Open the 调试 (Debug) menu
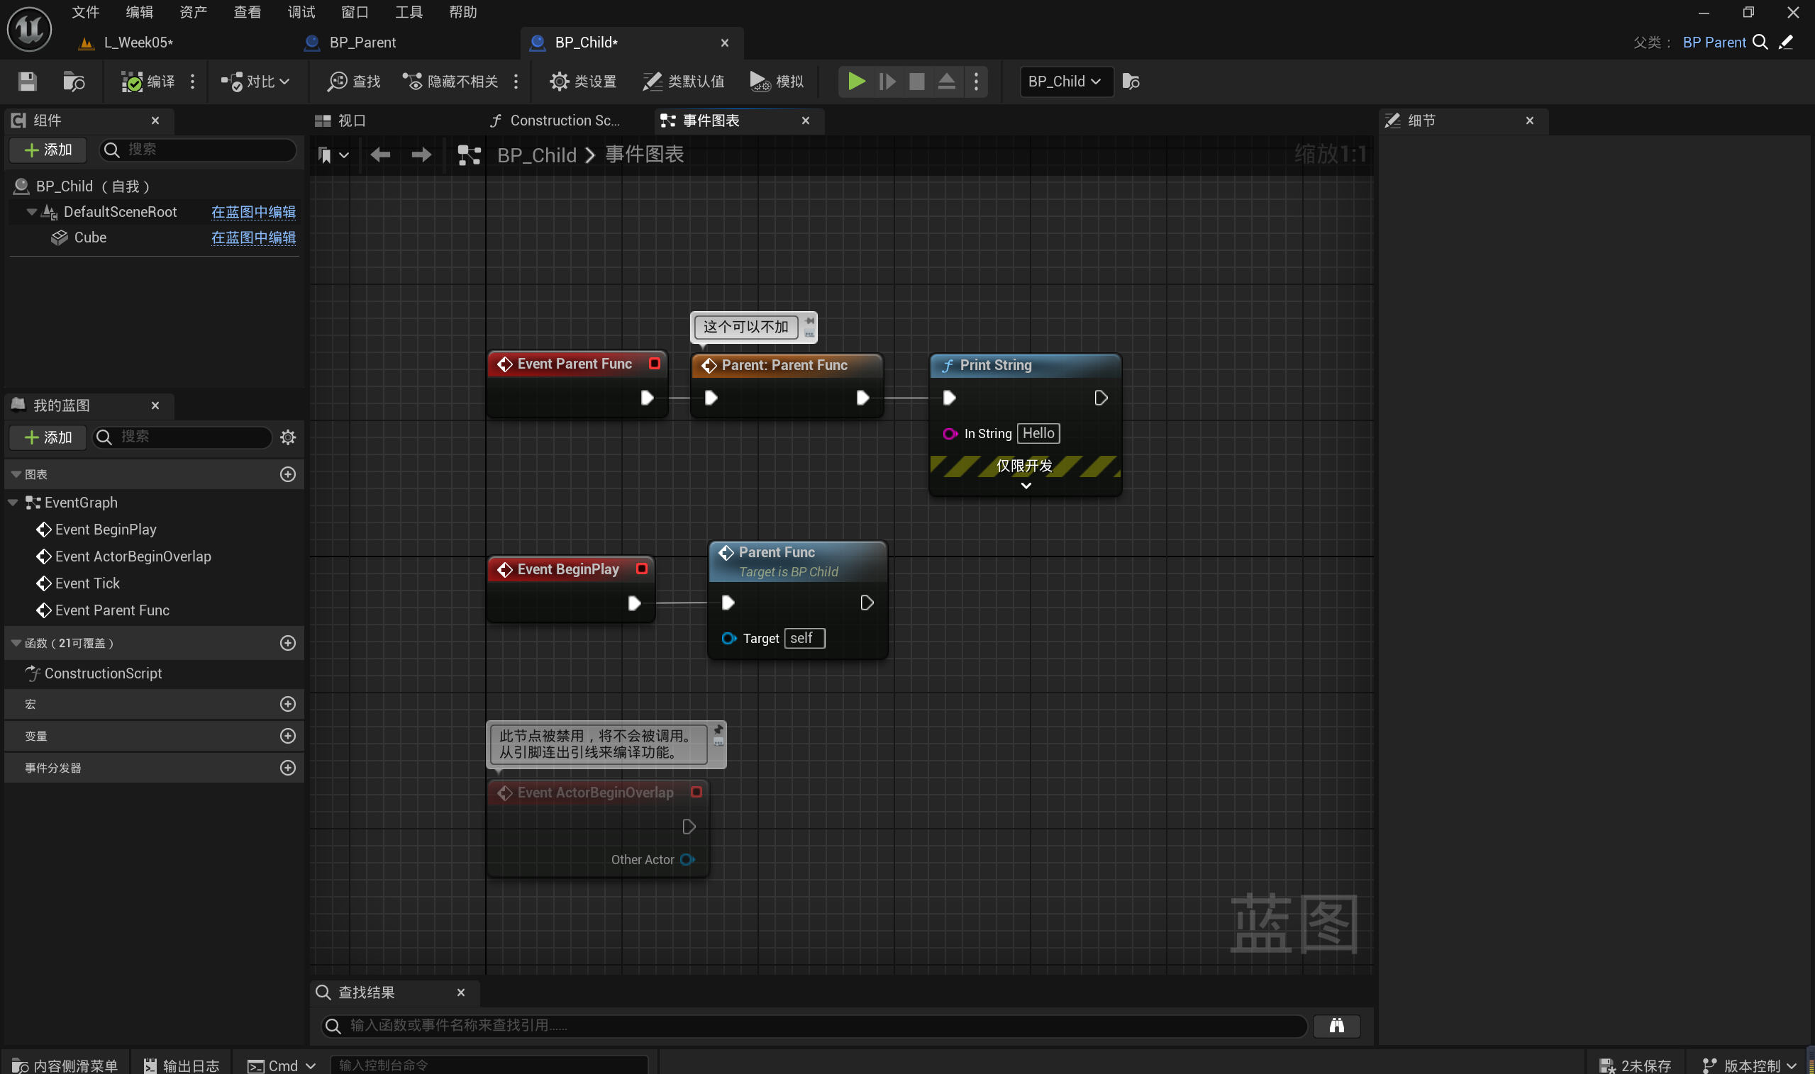The image size is (1815, 1074). 301,12
